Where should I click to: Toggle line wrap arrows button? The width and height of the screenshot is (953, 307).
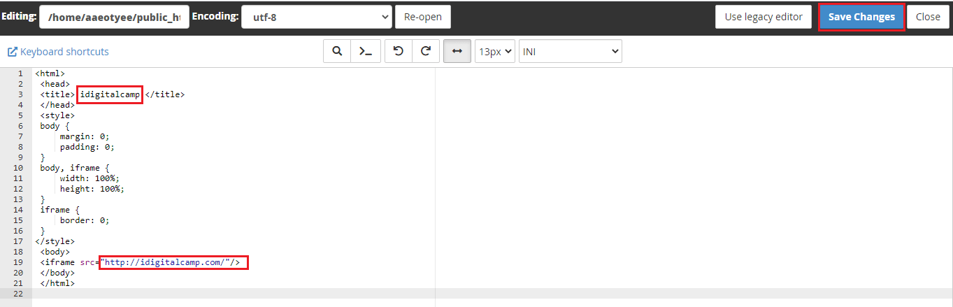pos(457,51)
